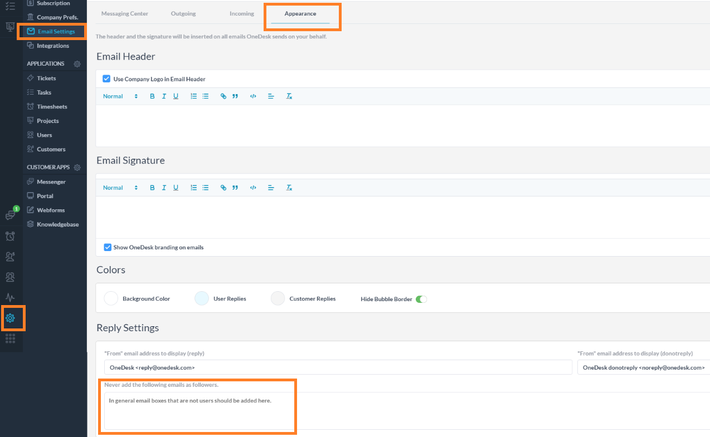Click gear icon next to APPLICATIONS
This screenshot has height=437, width=710.
77,64
